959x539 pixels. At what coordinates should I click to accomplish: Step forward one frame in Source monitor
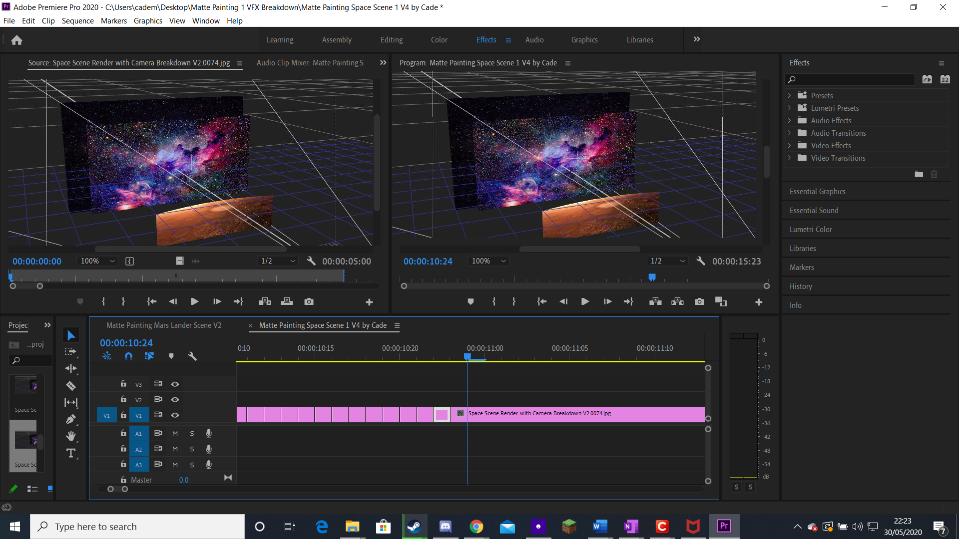tap(217, 301)
